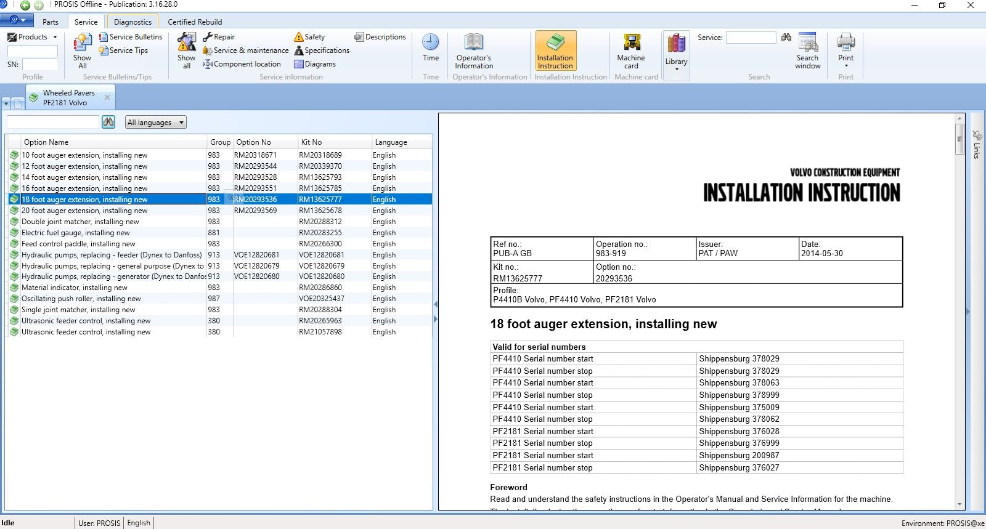Click the Service search input field
Viewport: 986px width, 529px height.
click(751, 38)
